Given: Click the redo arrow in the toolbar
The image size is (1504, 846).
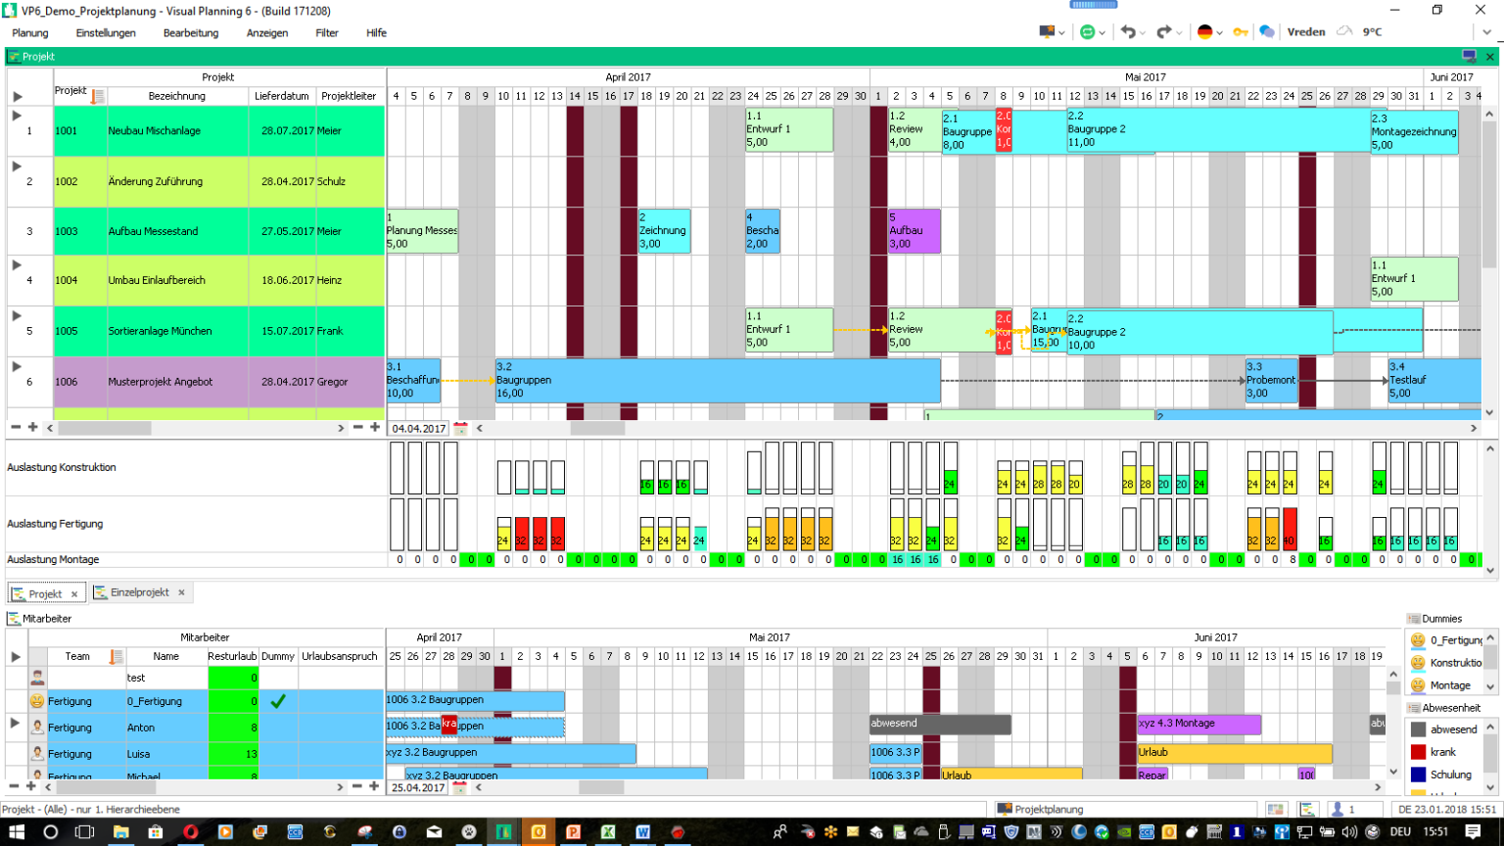Looking at the screenshot, I should 1163,32.
